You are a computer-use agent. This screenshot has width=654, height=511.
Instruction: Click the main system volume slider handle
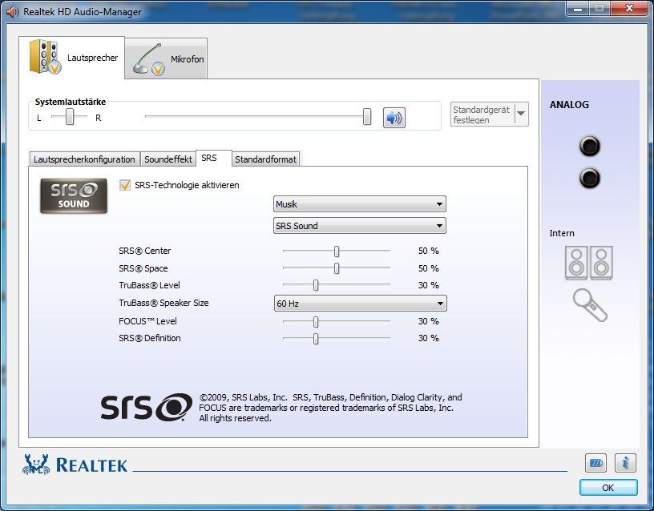pos(367,117)
